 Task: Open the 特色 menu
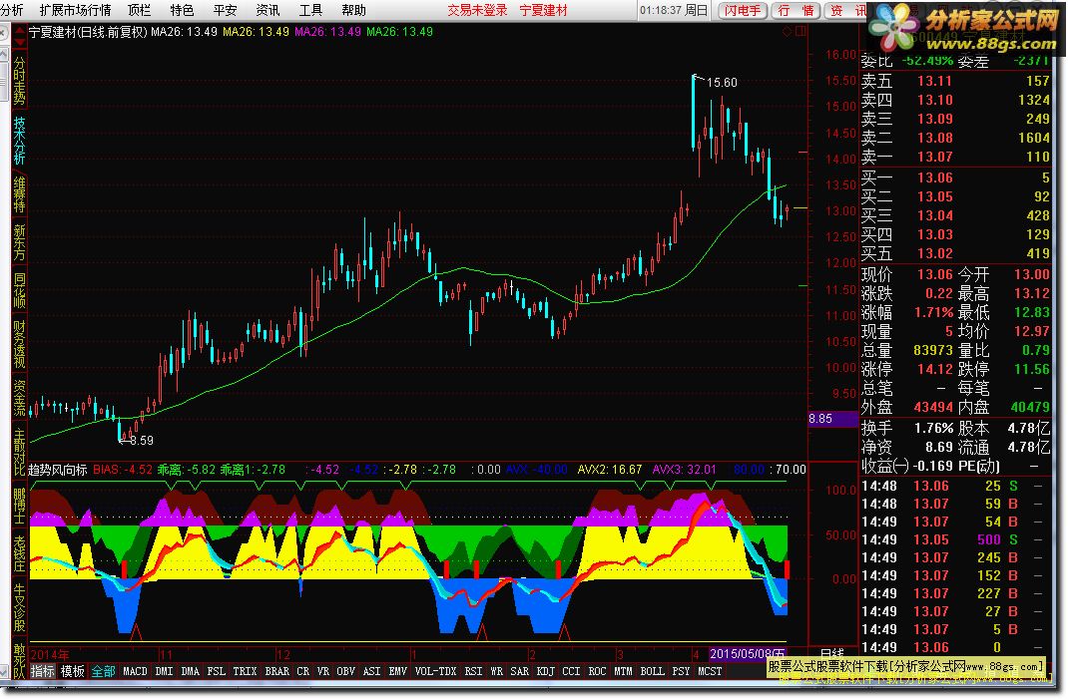pos(182,10)
